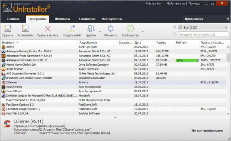The width and height of the screenshot is (231, 141).
Task: Click the Ashampoo Photo Optimizer 6 icon
Action: click(x=3, y=56)
